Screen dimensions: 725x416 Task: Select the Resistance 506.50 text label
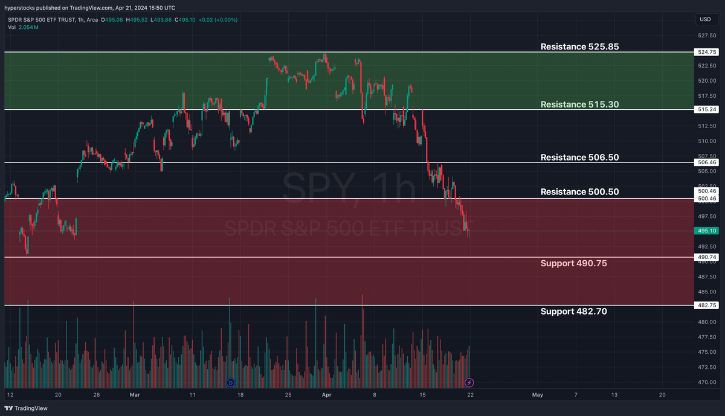pyautogui.click(x=579, y=158)
